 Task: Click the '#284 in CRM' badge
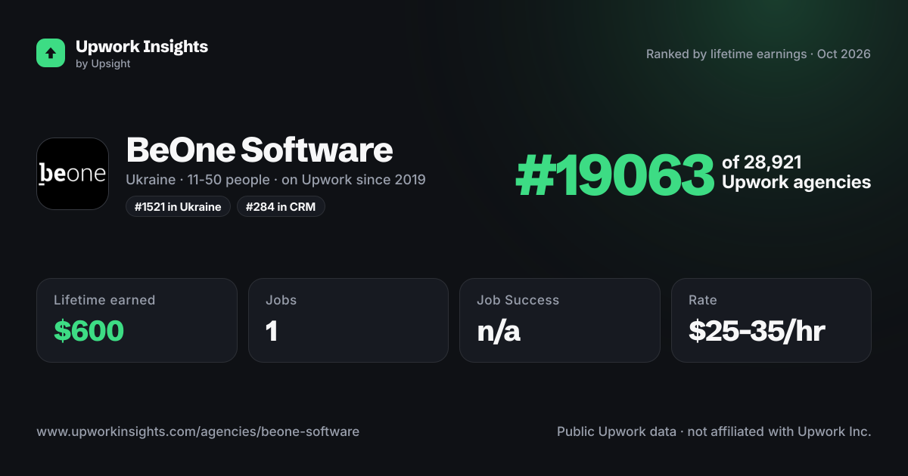coord(281,206)
